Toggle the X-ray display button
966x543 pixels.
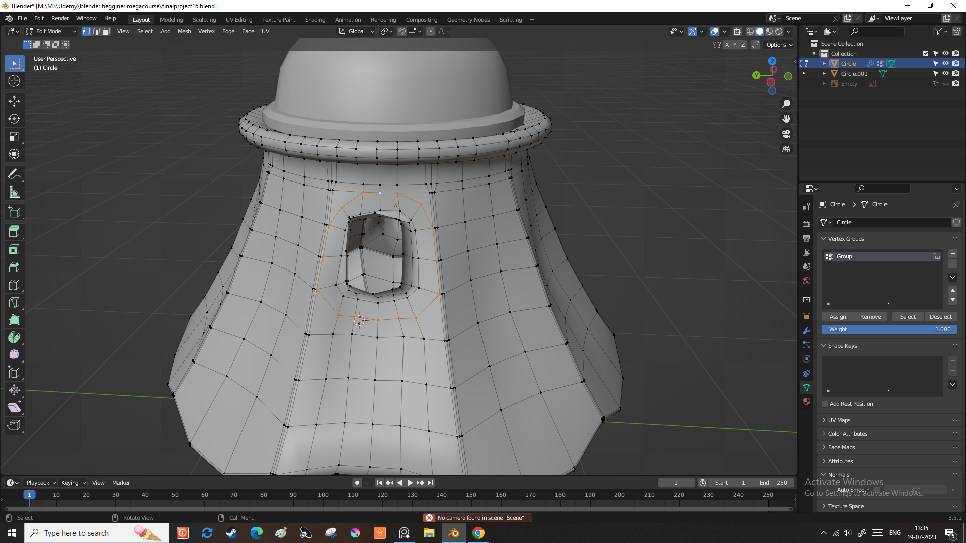(737, 31)
